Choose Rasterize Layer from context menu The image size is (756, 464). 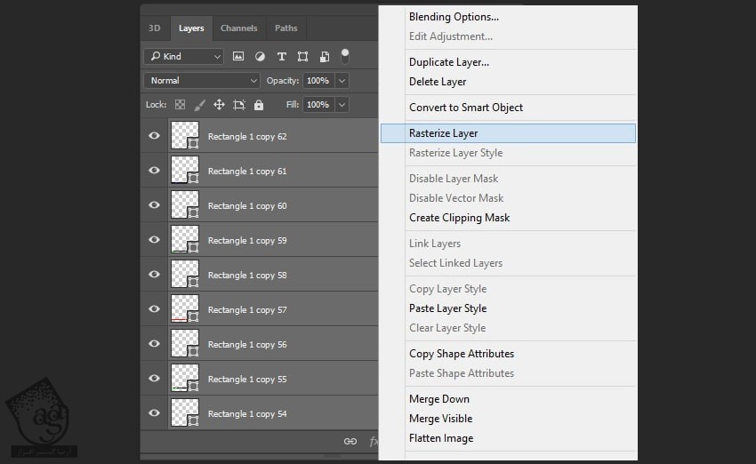(x=443, y=133)
